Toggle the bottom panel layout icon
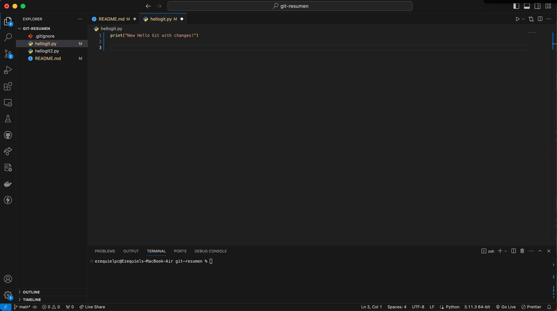Viewport: 557px width, 311px height. point(527,6)
